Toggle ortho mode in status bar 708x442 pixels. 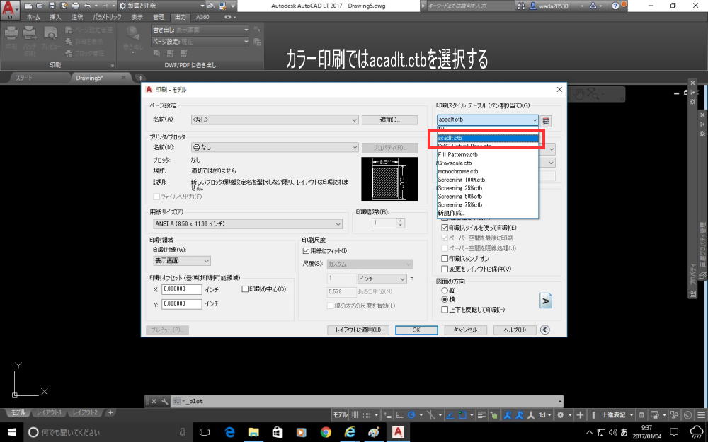pos(399,415)
